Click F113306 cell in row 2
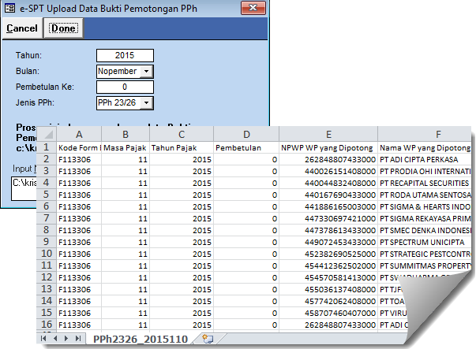 [x=79, y=159]
